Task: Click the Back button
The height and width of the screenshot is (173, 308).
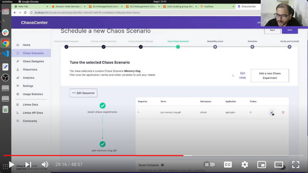Action: click(x=272, y=30)
